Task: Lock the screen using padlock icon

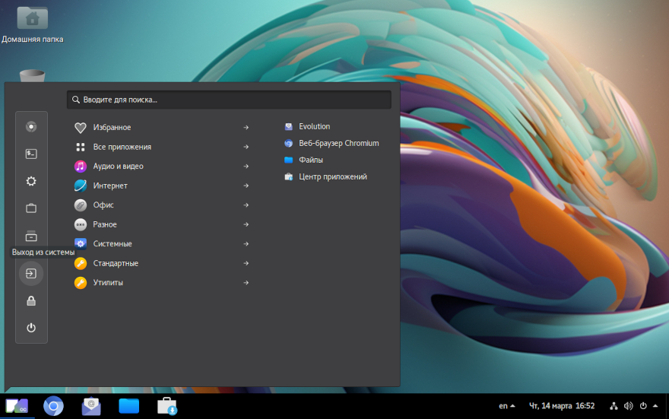Action: [x=31, y=301]
